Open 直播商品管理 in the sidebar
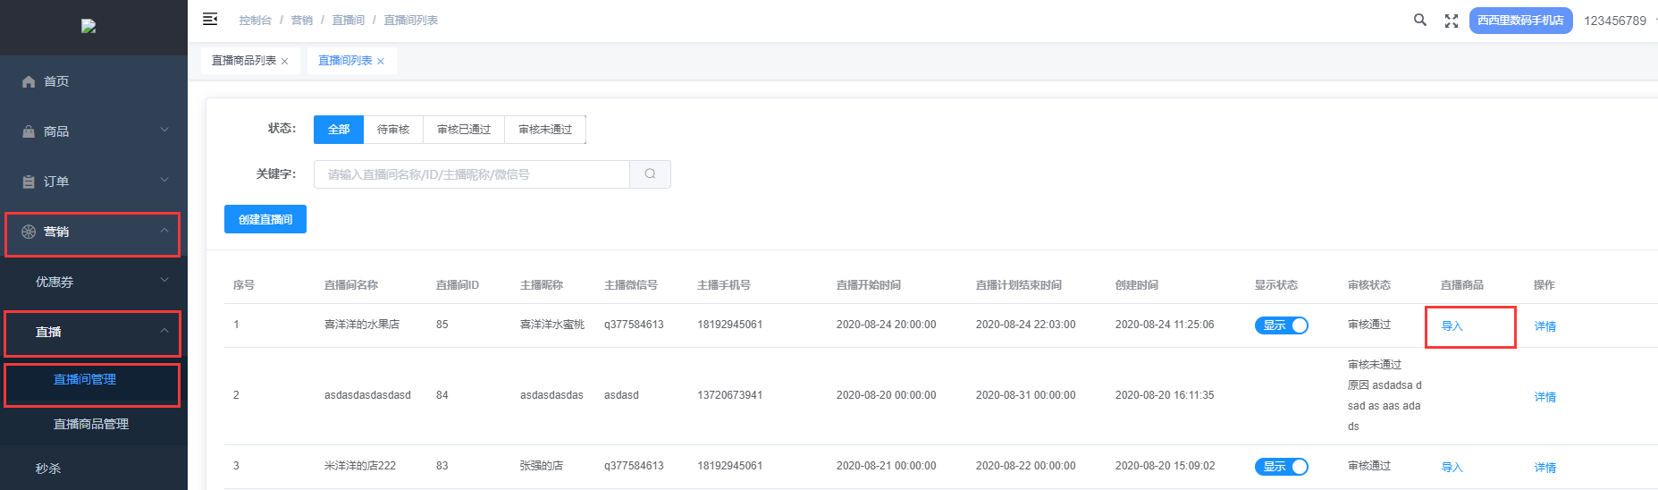The width and height of the screenshot is (1658, 490). [91, 424]
